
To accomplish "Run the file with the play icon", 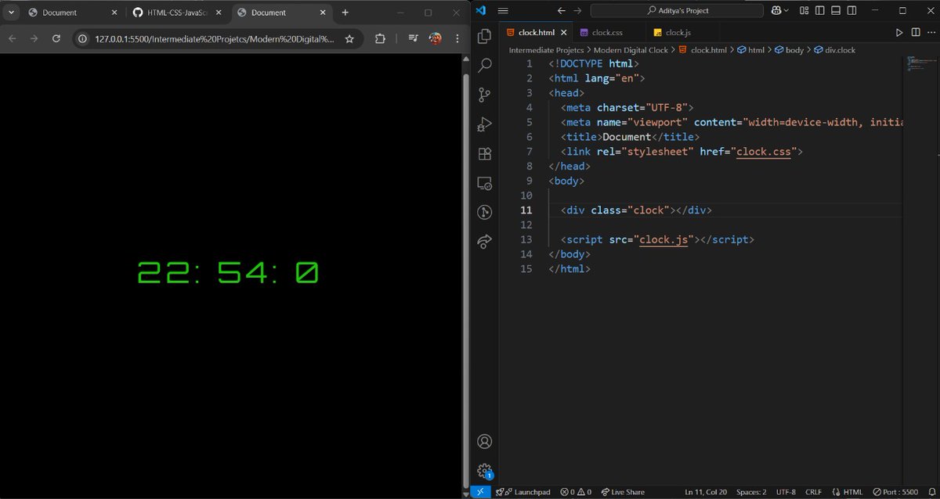I will (x=899, y=32).
